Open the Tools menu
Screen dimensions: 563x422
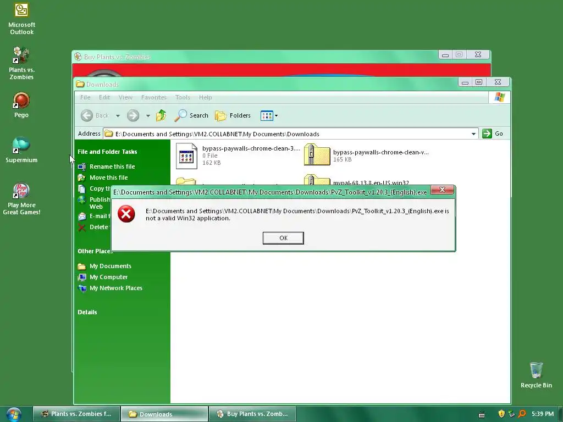[183, 97]
